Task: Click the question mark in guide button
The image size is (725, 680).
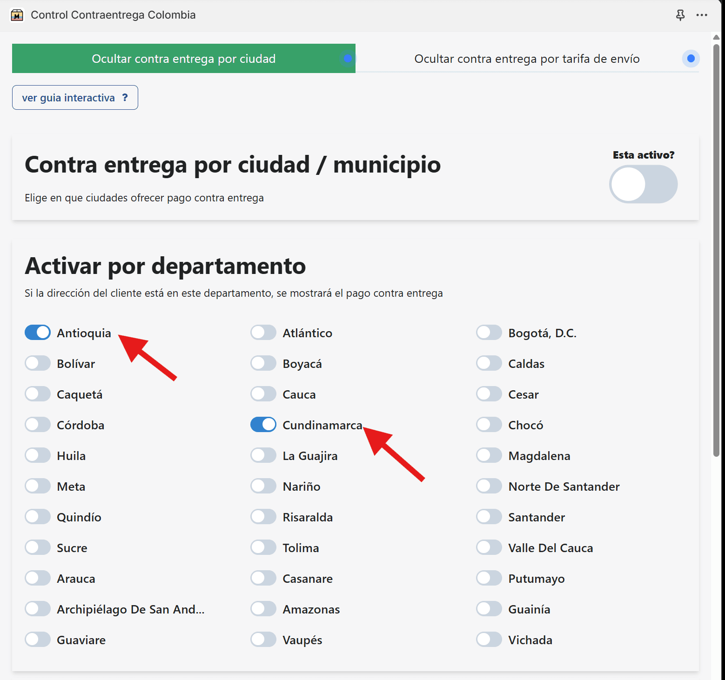Action: pyautogui.click(x=125, y=97)
